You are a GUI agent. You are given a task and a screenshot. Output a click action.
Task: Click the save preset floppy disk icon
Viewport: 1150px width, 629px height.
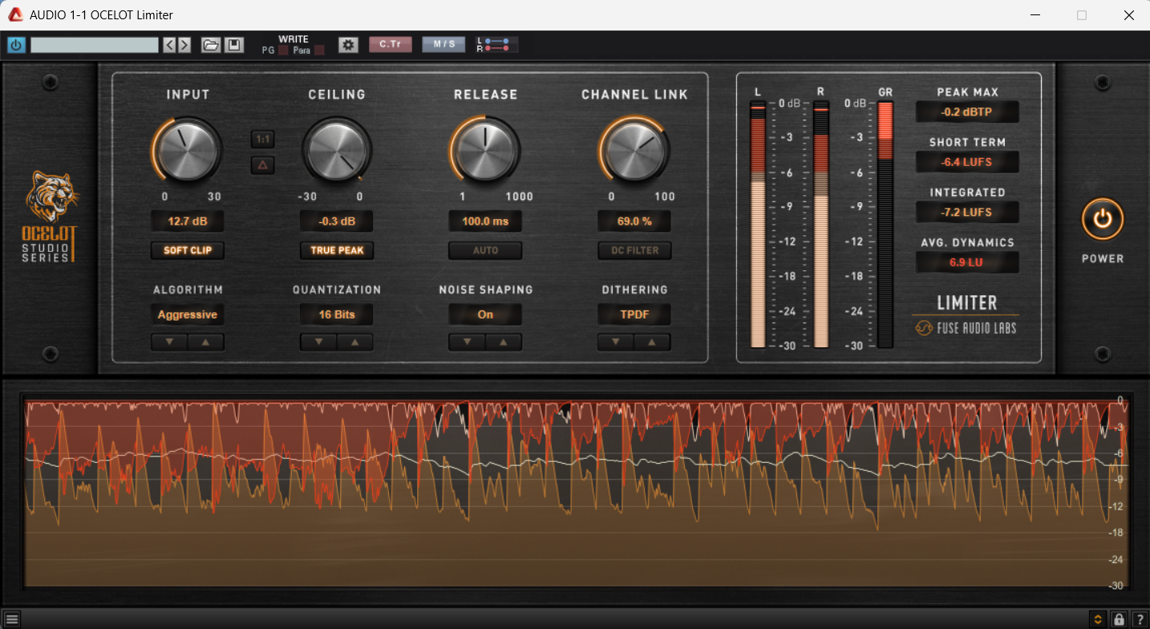point(233,45)
